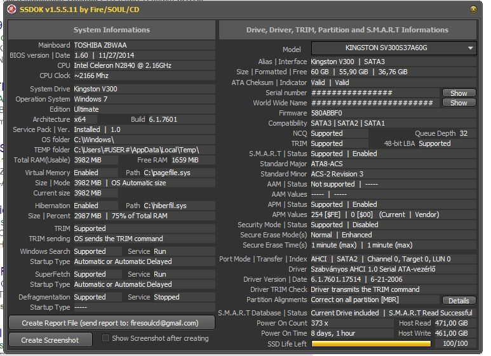491x356 pixels.
Task: Click the SSD Life Left progress bar
Action: click(371, 344)
